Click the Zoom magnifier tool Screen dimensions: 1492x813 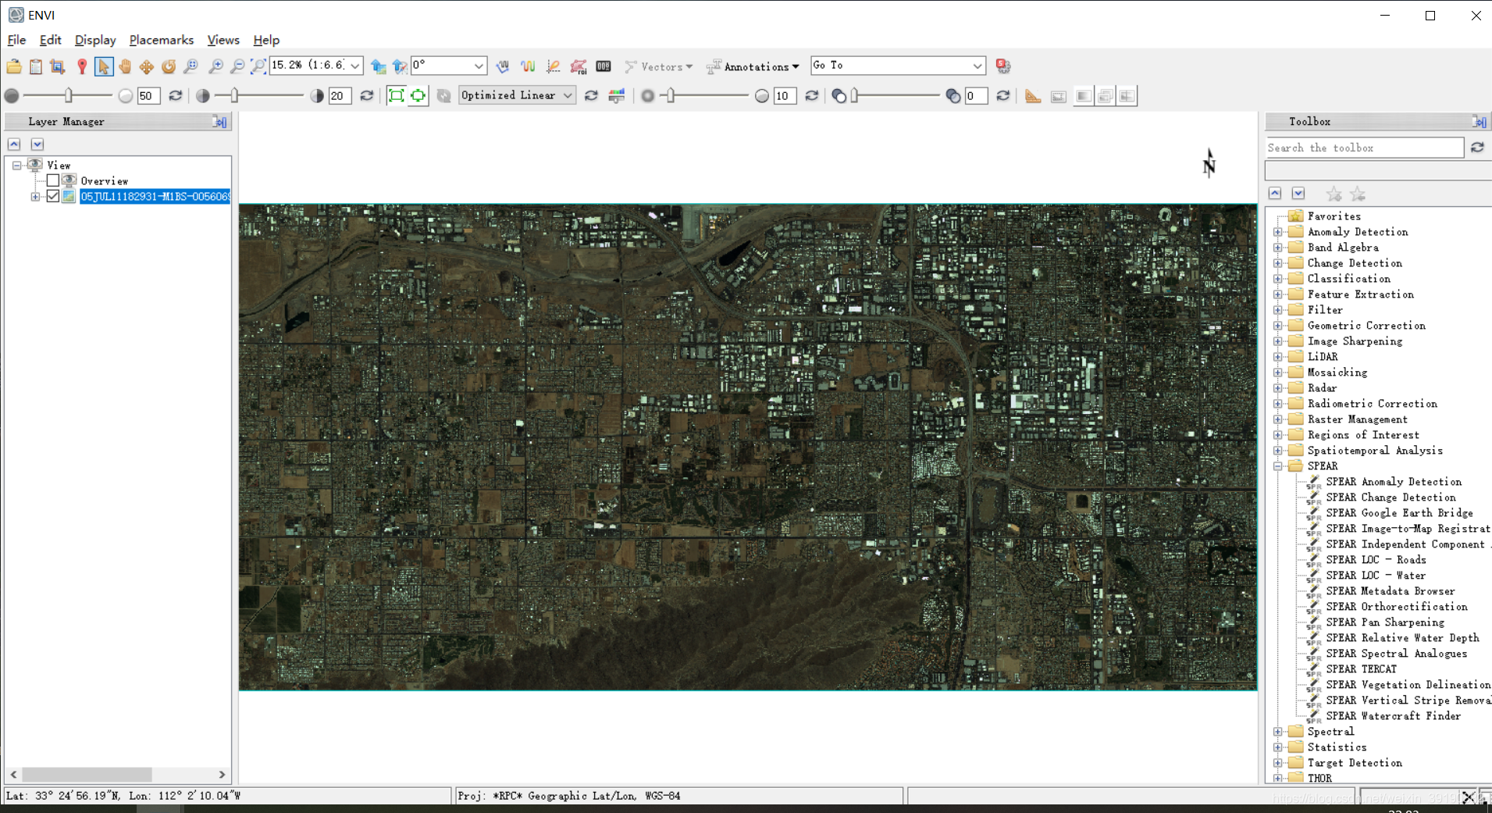click(191, 66)
